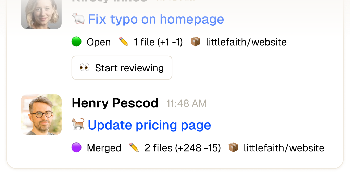Image resolution: width=350 pixels, height=177 pixels.
Task: Click the cat emoji before Update pricing
Action: (78, 125)
